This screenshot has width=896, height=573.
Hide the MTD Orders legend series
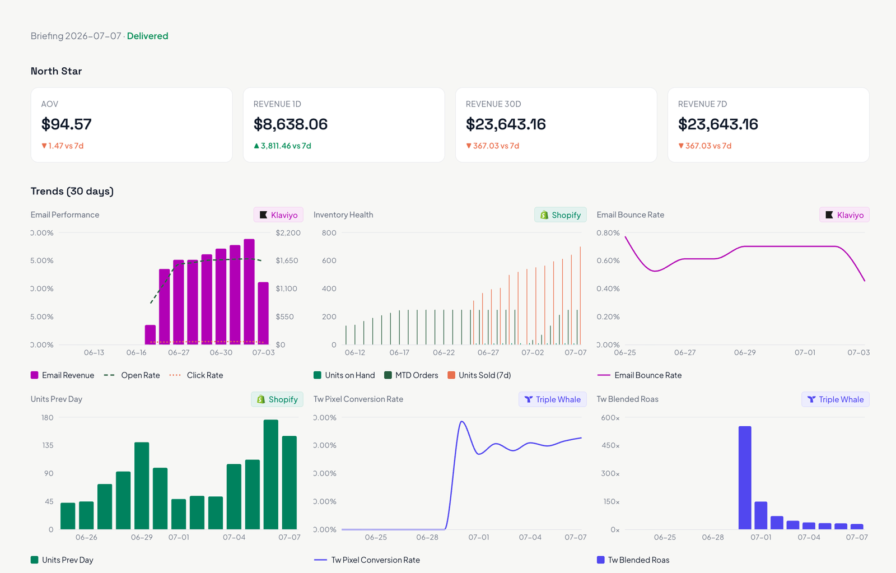click(412, 375)
